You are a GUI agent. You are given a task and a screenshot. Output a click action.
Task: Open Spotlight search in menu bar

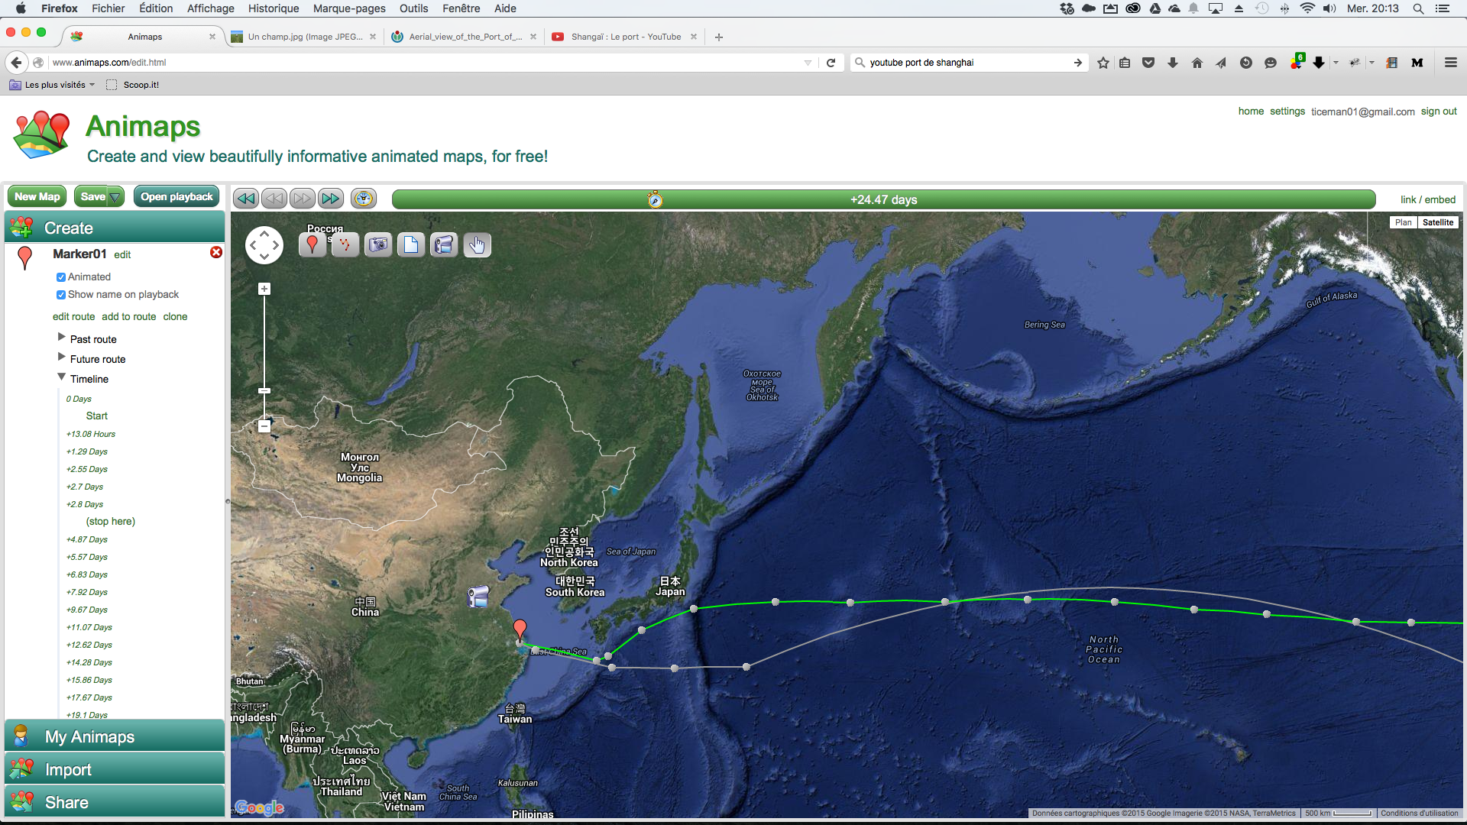click(1418, 8)
